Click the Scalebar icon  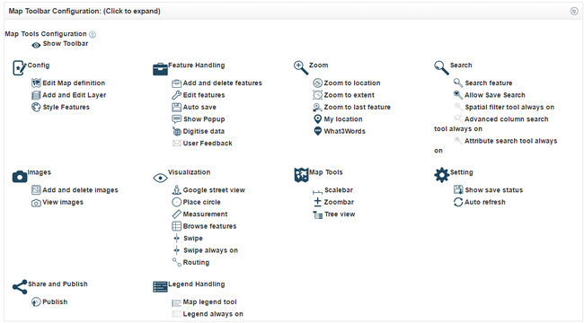tap(317, 191)
